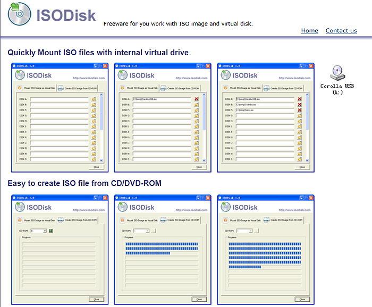Switch to the Create ISO Image from CD-ROM tab in the window with only Corolla USB mounted

tap(180, 88)
